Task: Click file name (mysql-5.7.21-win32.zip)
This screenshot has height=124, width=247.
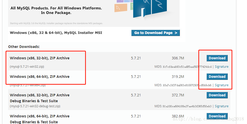Action: tap(27, 67)
